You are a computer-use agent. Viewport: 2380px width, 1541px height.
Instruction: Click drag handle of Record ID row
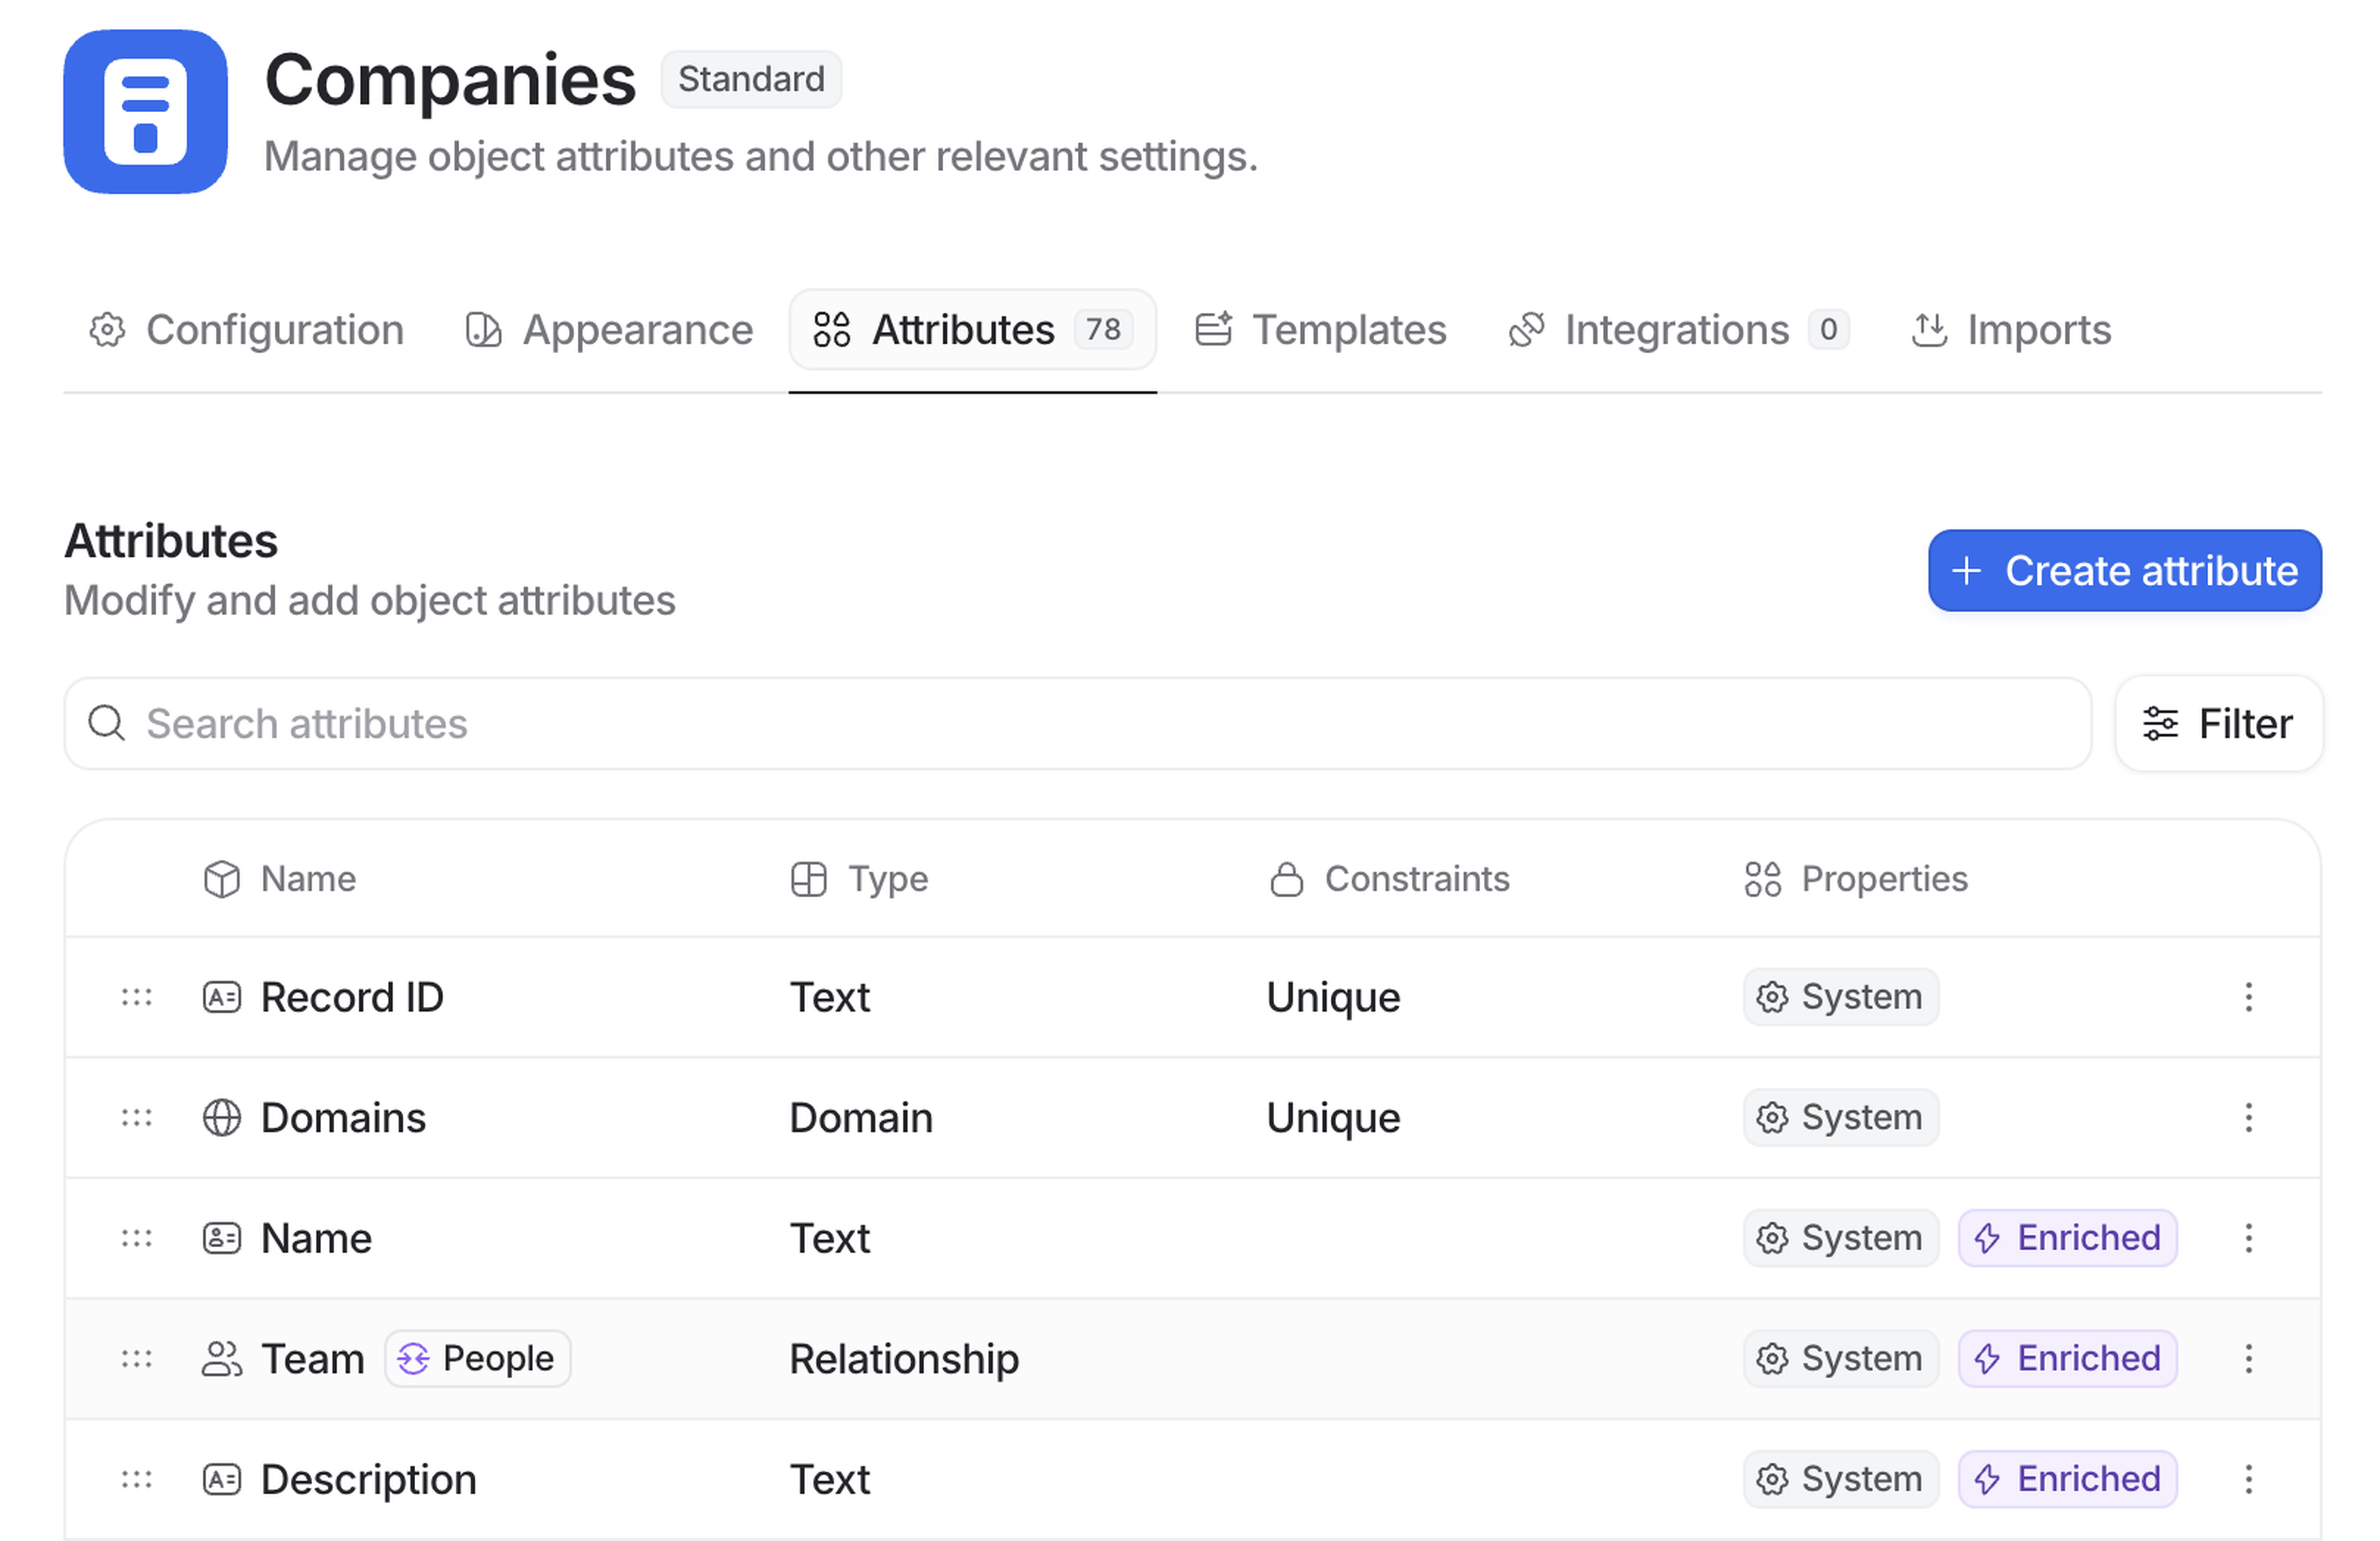(x=137, y=997)
